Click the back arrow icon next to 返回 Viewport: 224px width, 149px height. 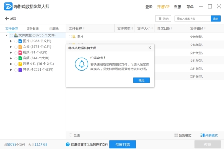(7, 18)
